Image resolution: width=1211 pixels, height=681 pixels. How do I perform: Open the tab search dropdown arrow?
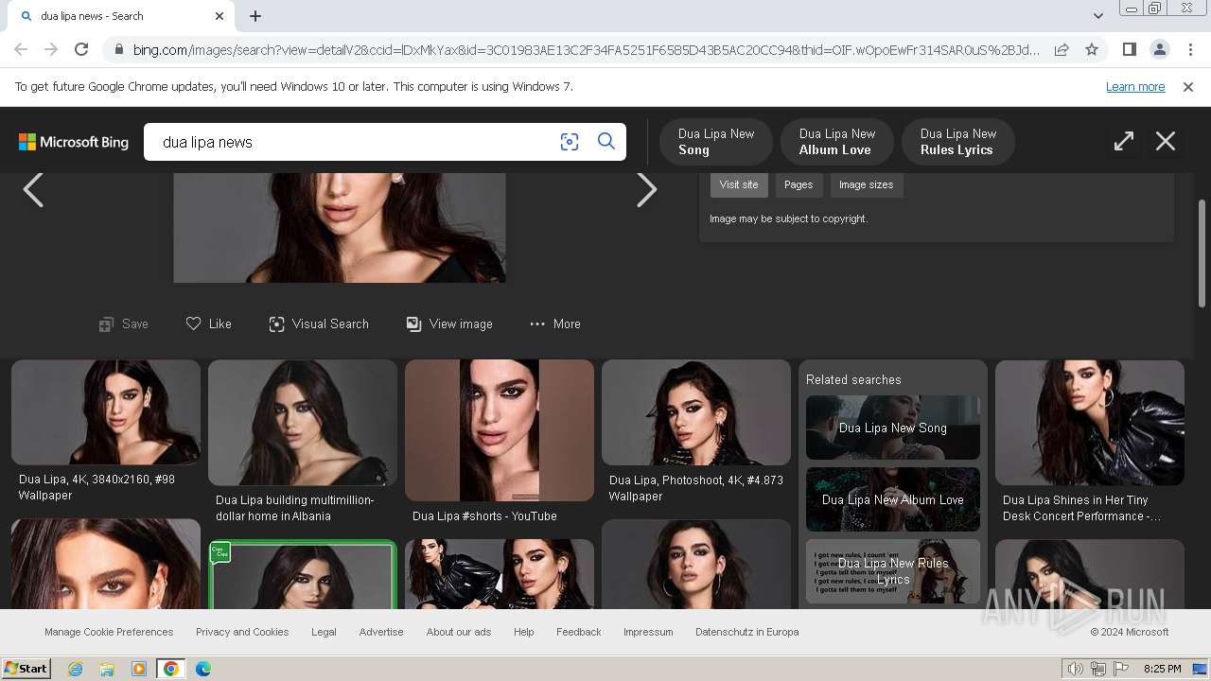point(1097,16)
